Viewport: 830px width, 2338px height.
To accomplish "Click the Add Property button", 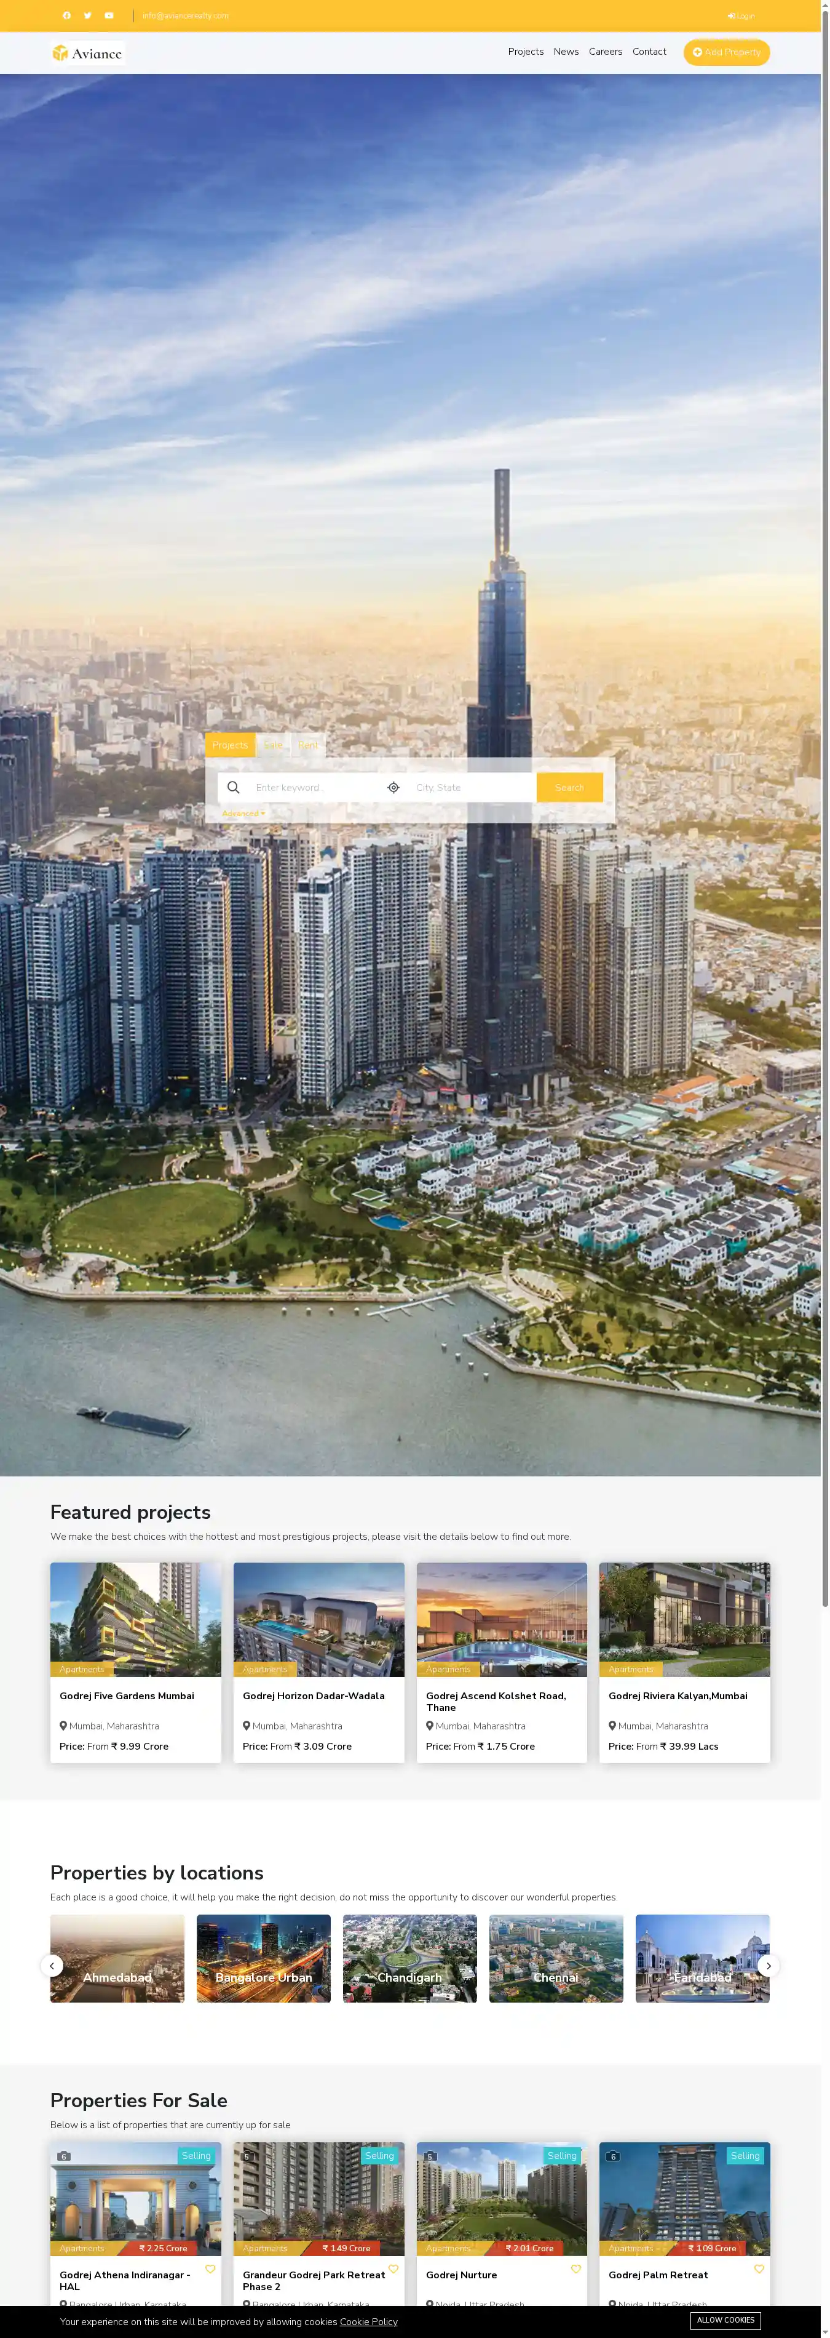I will [x=727, y=53].
